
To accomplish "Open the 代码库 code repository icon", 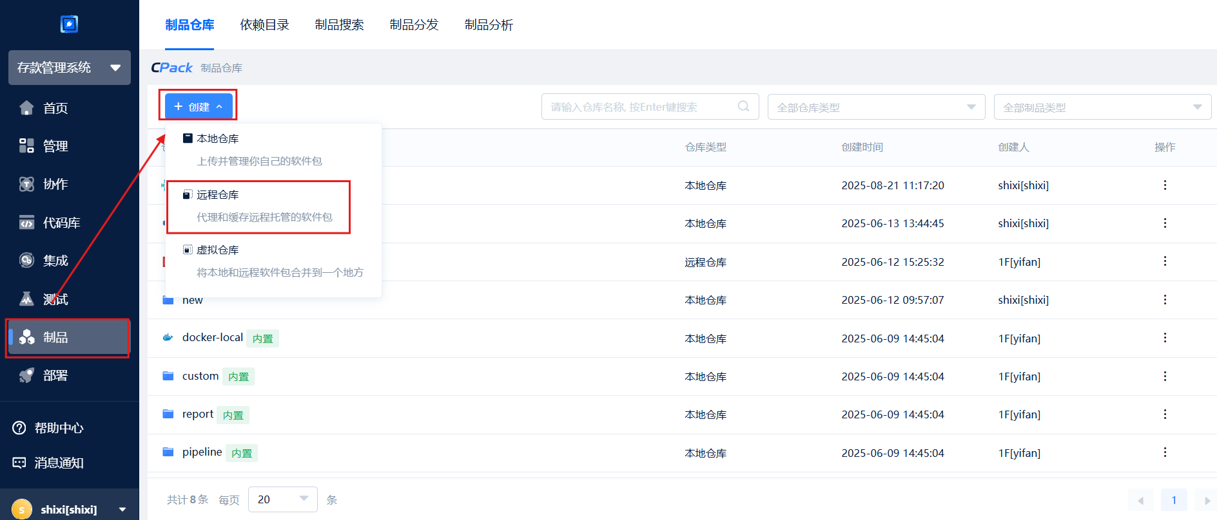I will click(26, 223).
